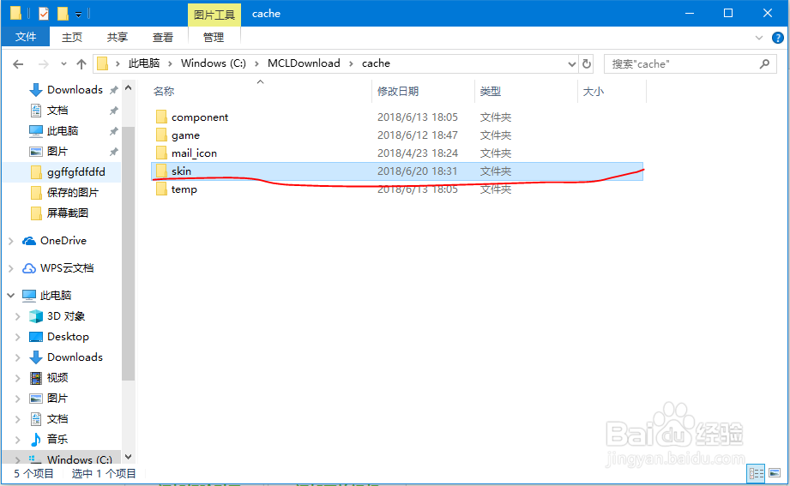Expand the 3D 对象 tree node
This screenshot has height=486, width=790.
[18, 316]
